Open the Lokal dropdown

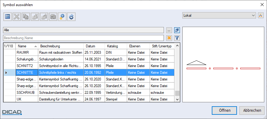pos(219,15)
